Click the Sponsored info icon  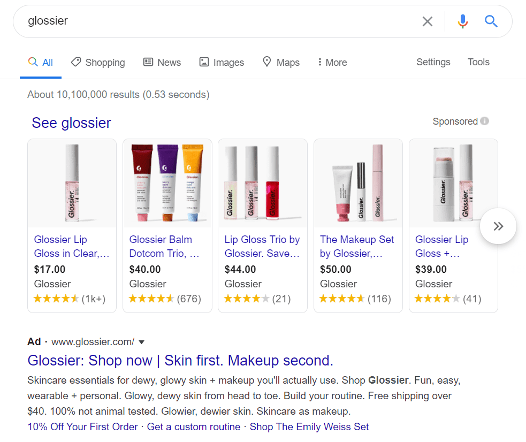pos(485,121)
